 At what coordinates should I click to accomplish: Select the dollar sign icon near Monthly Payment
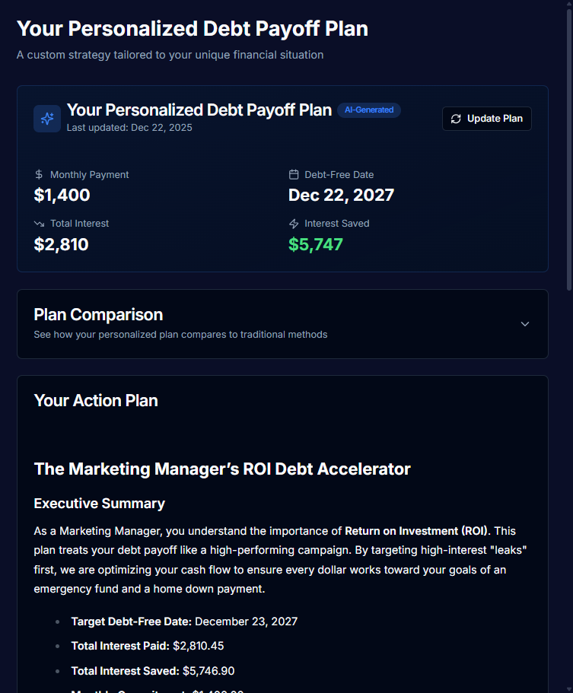[x=37, y=174]
